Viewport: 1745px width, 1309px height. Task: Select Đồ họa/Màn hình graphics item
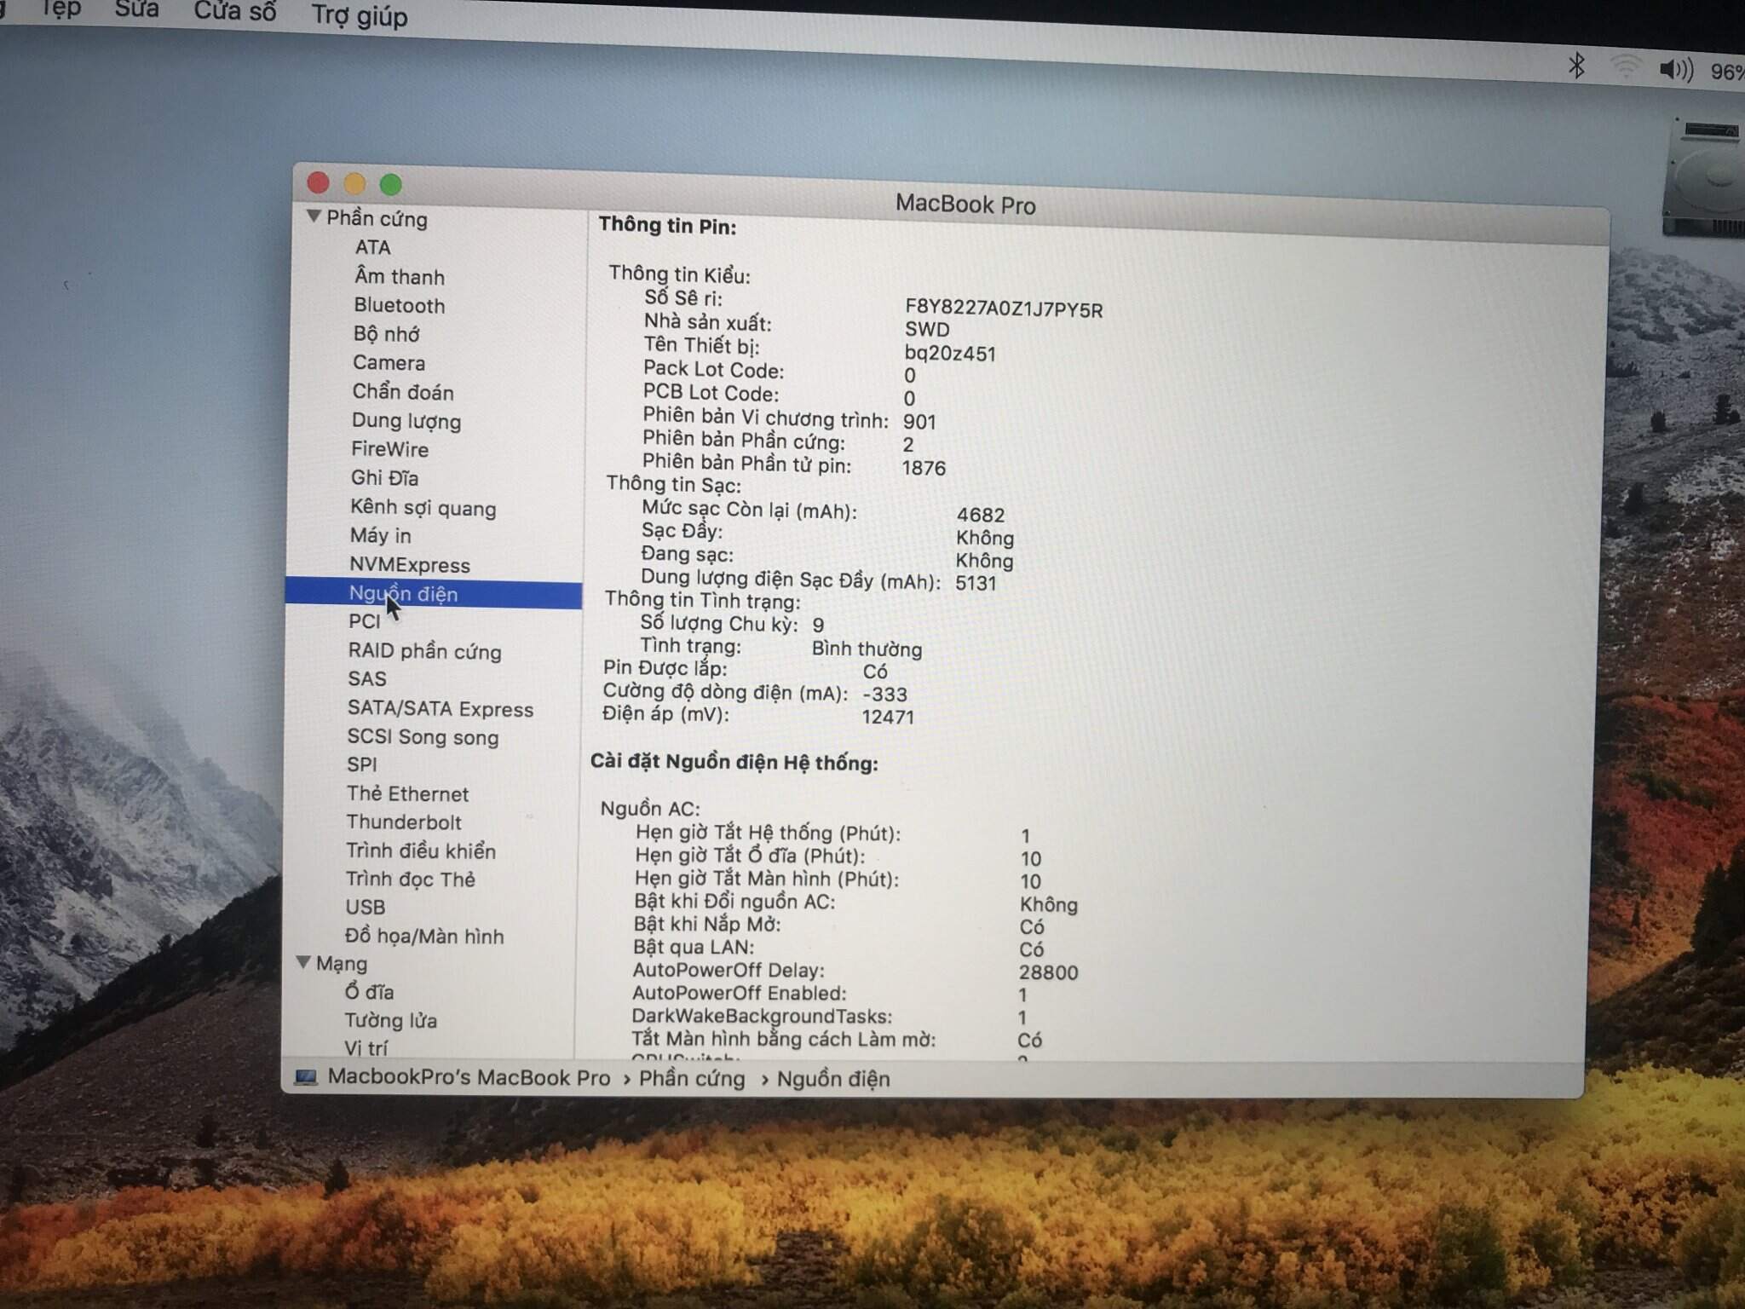tap(423, 936)
